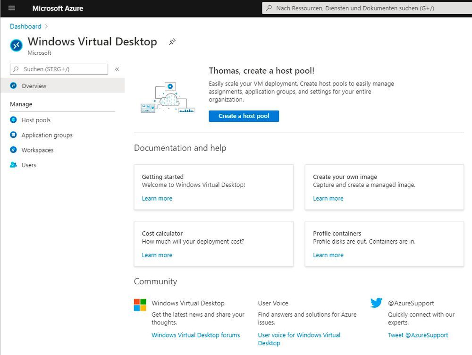The height and width of the screenshot is (355, 472).
Task: Open the Windows Virtual Desktop forums link
Action: [x=196, y=335]
